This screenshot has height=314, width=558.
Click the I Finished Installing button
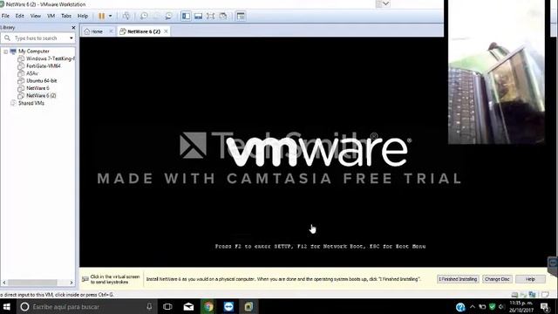click(458, 279)
